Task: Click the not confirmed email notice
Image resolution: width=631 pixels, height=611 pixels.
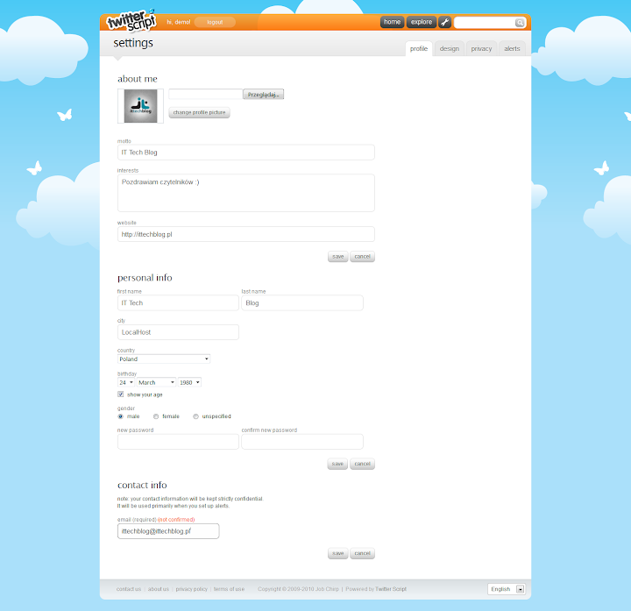Action: click(x=176, y=519)
